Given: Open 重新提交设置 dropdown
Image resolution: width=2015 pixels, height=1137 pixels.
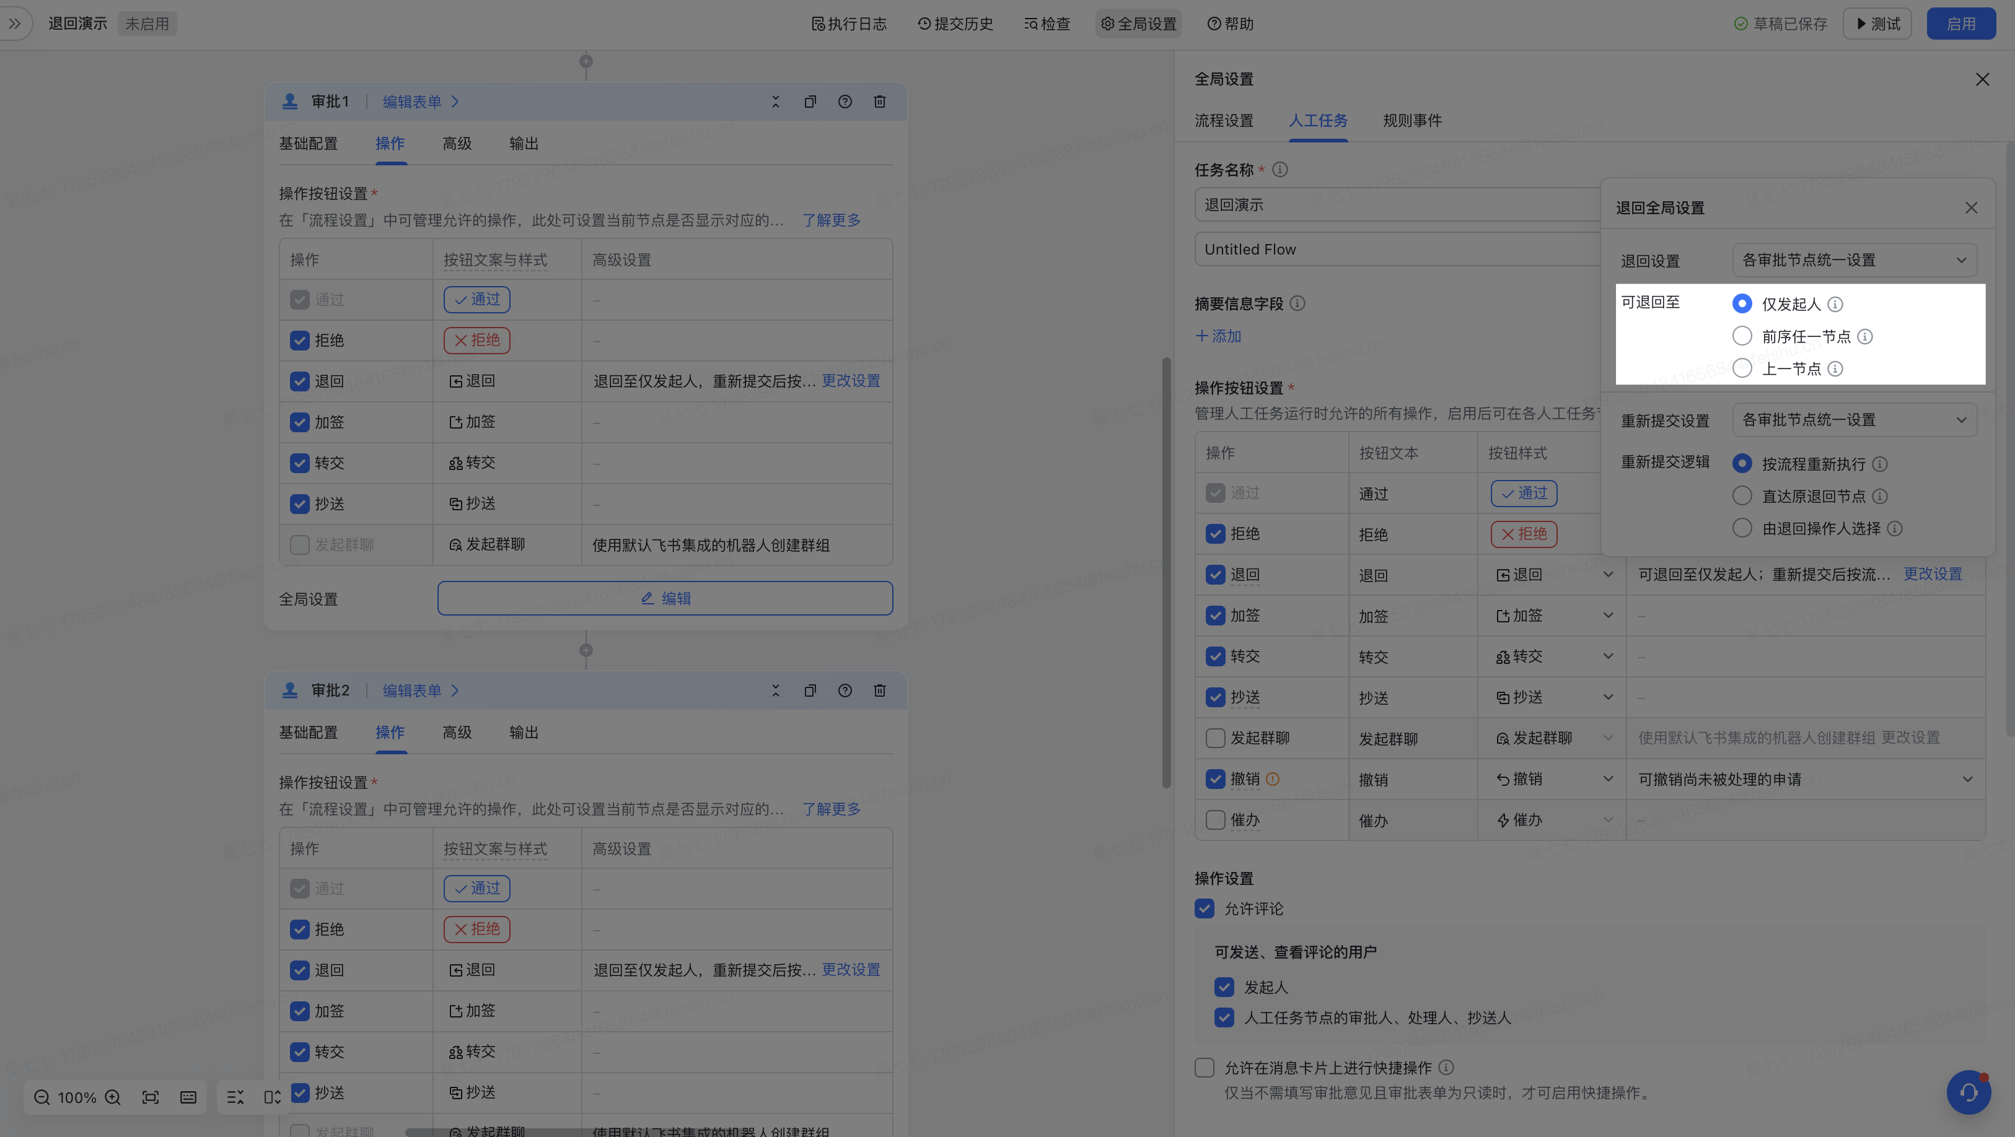Looking at the screenshot, I should tap(1854, 420).
